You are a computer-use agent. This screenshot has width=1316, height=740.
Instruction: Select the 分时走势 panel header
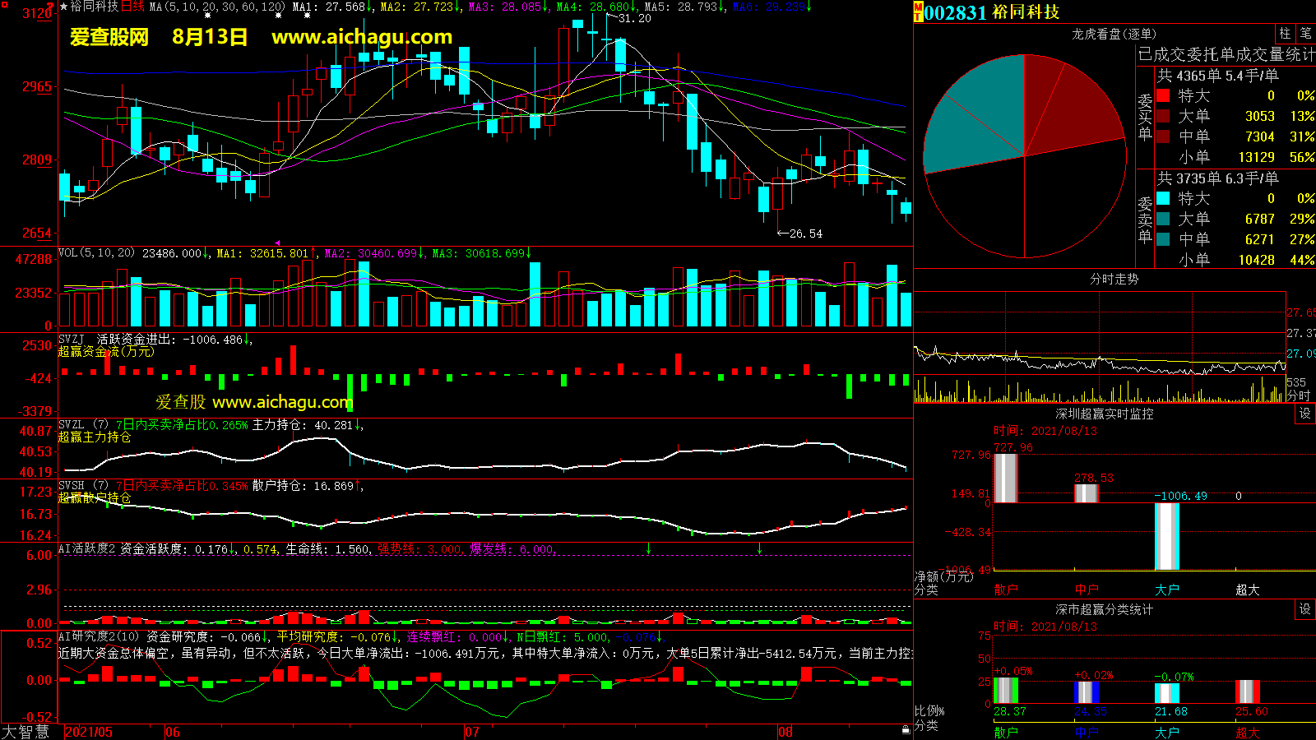tap(1114, 280)
